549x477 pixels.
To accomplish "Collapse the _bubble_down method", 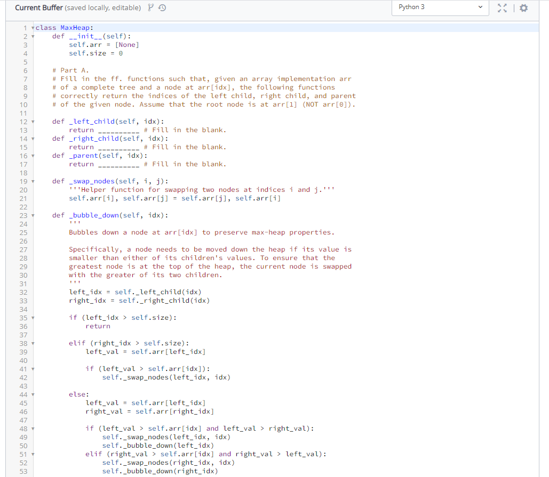I will (x=33, y=215).
